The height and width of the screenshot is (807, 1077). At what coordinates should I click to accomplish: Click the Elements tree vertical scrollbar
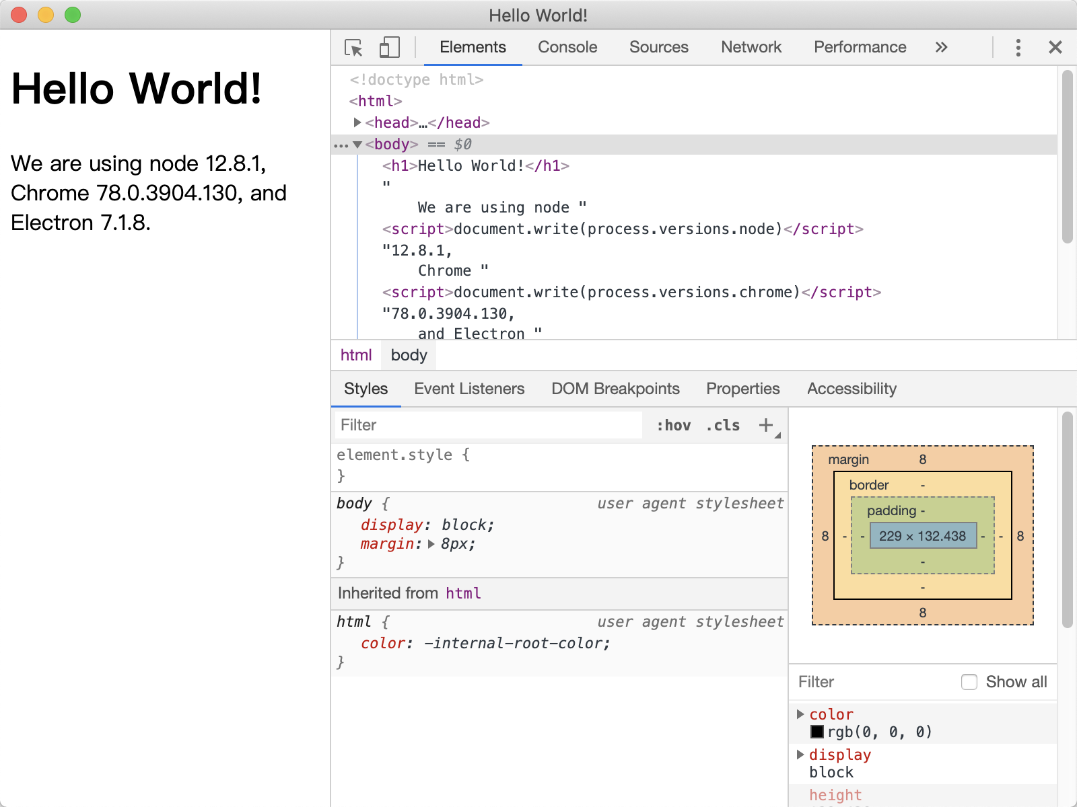click(x=1067, y=156)
